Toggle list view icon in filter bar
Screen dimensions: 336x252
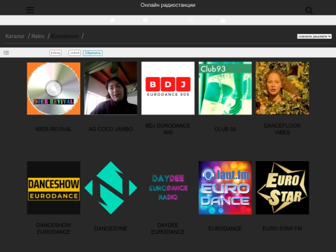(x=6, y=53)
